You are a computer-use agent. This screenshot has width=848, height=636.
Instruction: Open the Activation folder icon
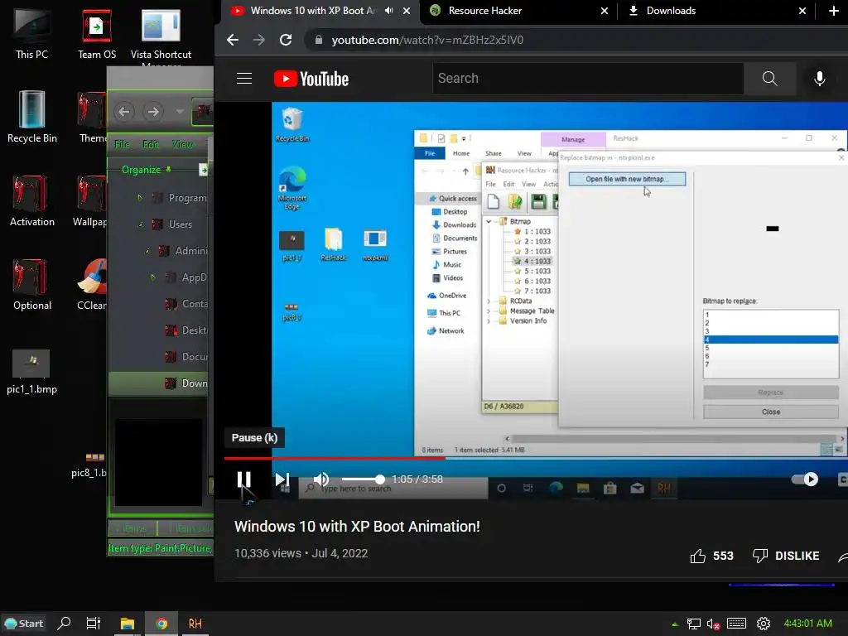32,200
